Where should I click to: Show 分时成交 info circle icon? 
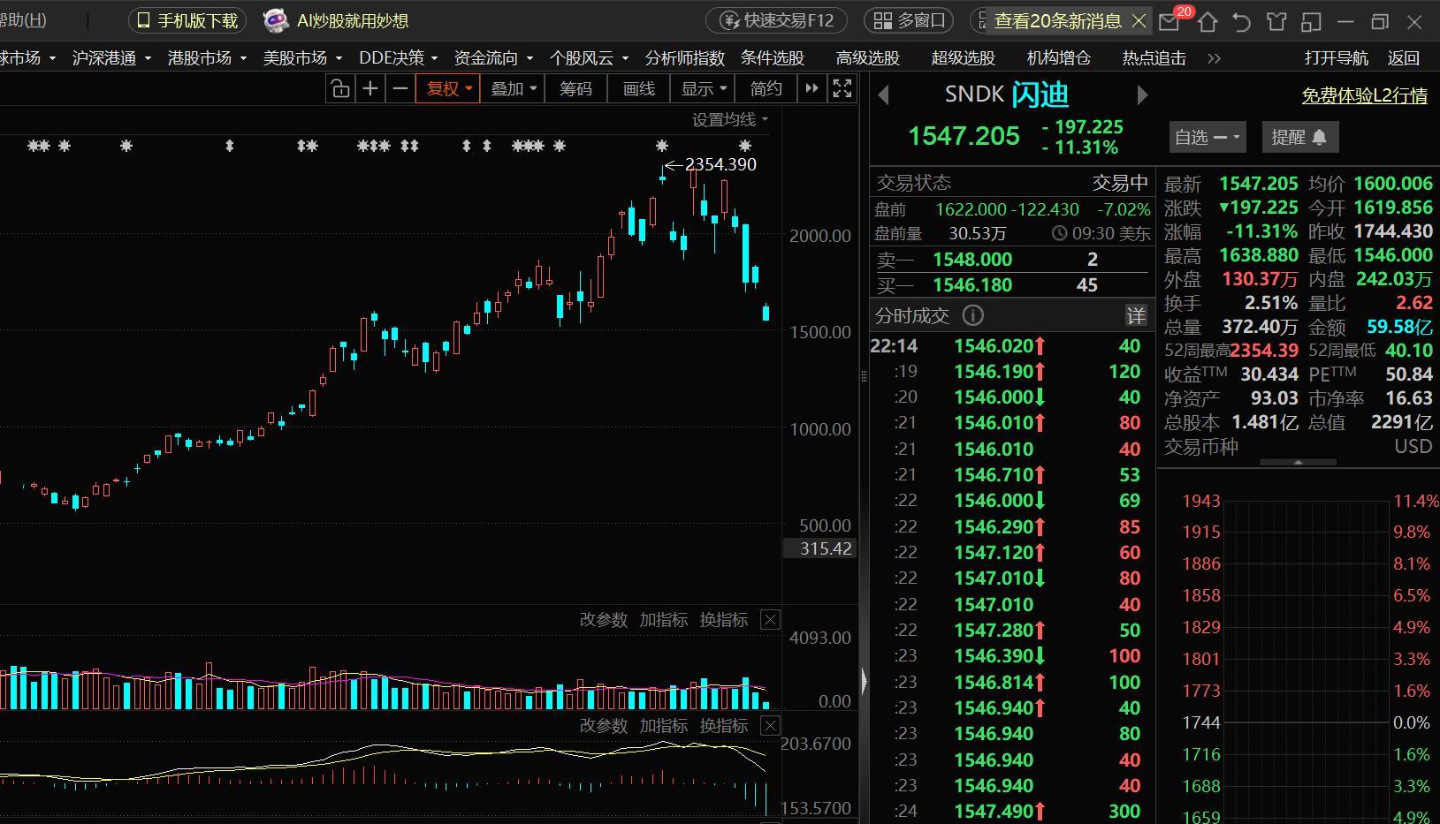pyautogui.click(x=972, y=315)
